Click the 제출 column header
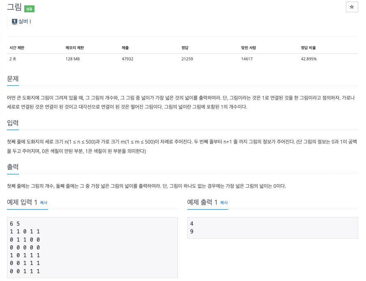This screenshot has width=366, height=281. click(125, 48)
